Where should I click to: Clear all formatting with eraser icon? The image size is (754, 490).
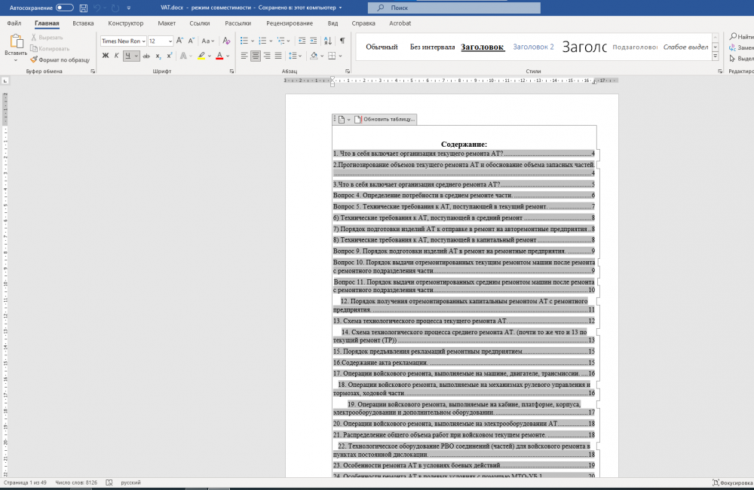(226, 41)
